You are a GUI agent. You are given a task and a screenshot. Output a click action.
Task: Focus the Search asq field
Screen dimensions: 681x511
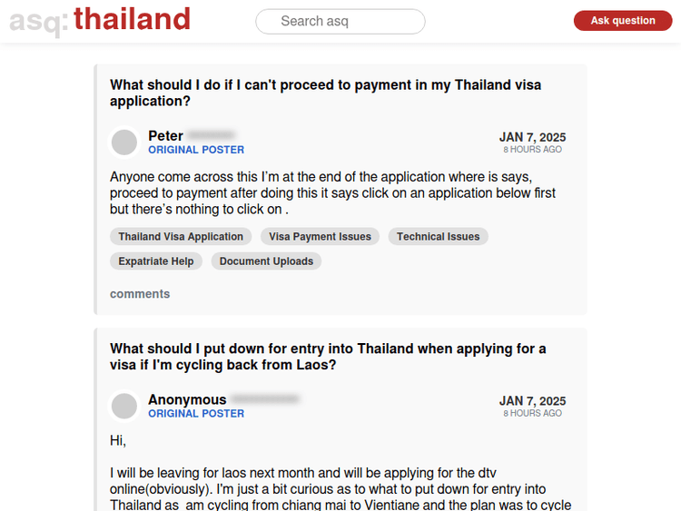[340, 21]
